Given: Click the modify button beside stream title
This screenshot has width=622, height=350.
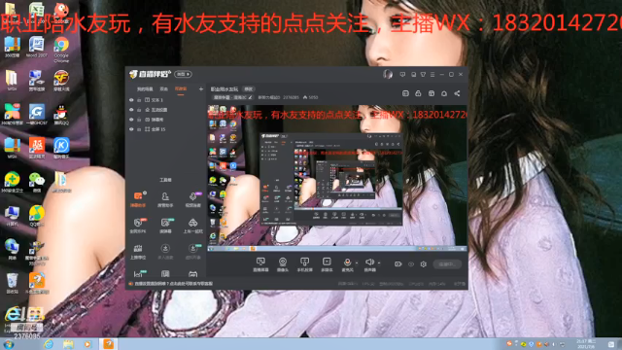Looking at the screenshot, I should pyautogui.click(x=249, y=88).
